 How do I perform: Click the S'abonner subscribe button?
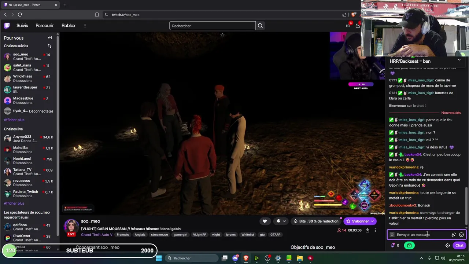(x=360, y=221)
